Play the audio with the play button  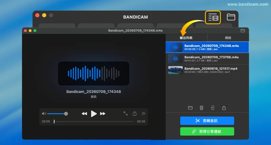(94, 114)
